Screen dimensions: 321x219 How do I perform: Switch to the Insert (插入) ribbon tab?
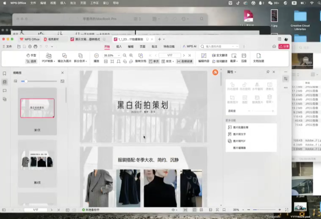[x=119, y=46]
